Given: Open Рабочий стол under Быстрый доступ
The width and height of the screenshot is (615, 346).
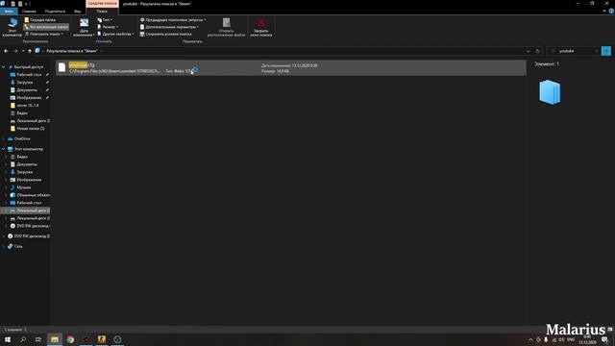Looking at the screenshot, I should 29,75.
